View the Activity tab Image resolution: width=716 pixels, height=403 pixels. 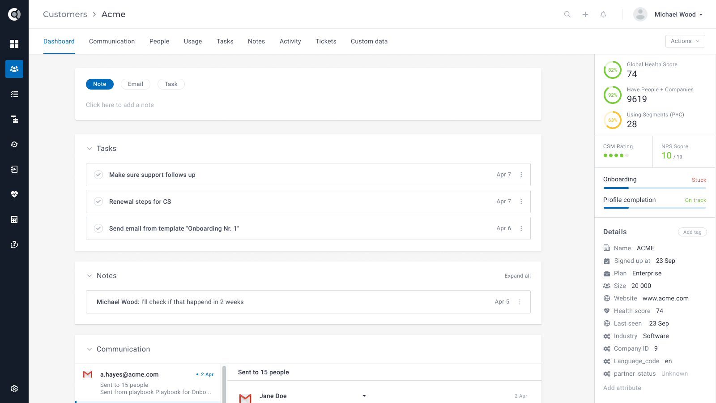click(290, 41)
